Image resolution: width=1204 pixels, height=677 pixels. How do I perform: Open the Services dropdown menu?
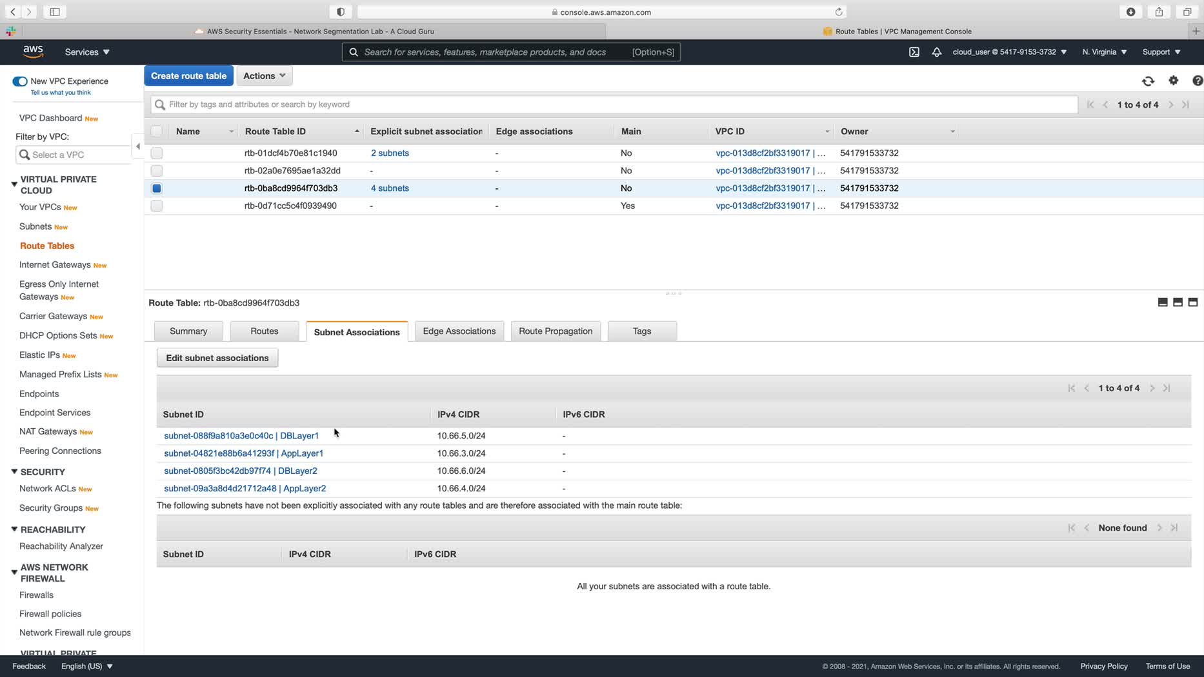[87, 52]
